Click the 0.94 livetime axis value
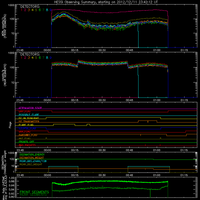200x200 pixels. click(x=11, y=189)
